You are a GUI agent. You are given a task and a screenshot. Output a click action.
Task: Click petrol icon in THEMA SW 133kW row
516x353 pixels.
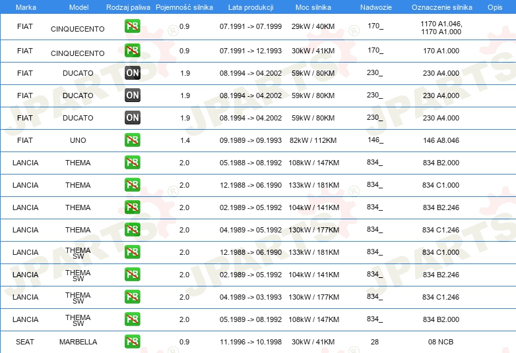point(132,252)
